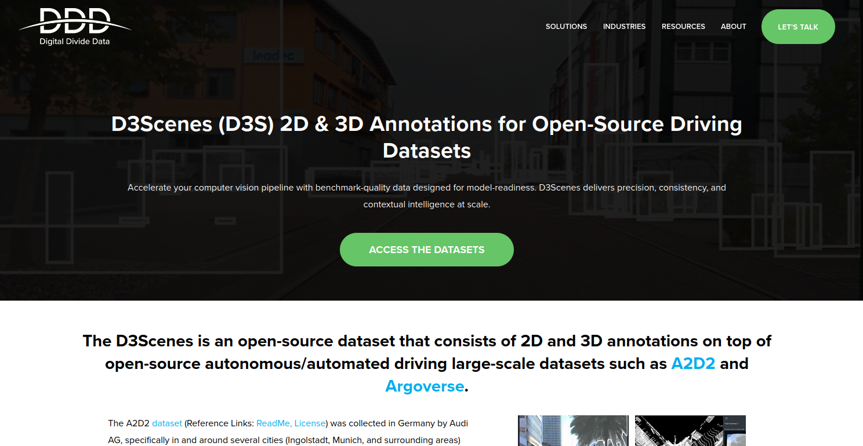The height and width of the screenshot is (446, 863).
Task: Click the hero description paragraph text
Action: point(426,196)
